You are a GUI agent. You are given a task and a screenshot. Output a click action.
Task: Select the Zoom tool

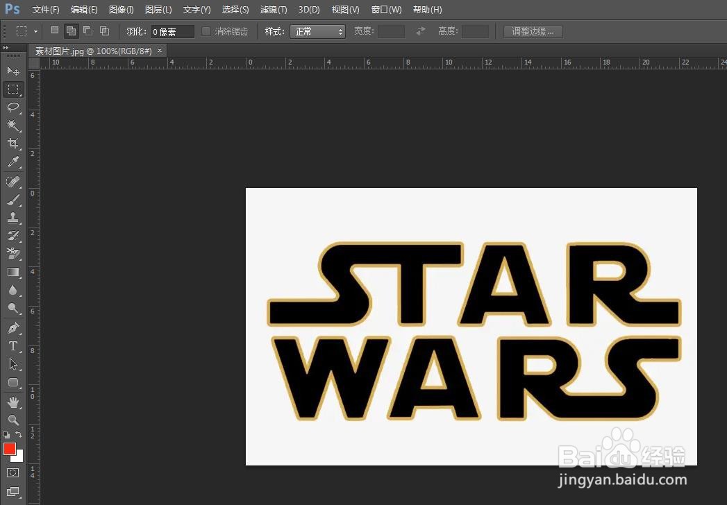[x=13, y=420]
